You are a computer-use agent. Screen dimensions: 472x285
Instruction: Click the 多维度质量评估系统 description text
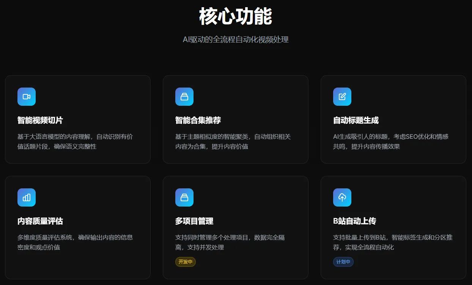tap(75, 242)
